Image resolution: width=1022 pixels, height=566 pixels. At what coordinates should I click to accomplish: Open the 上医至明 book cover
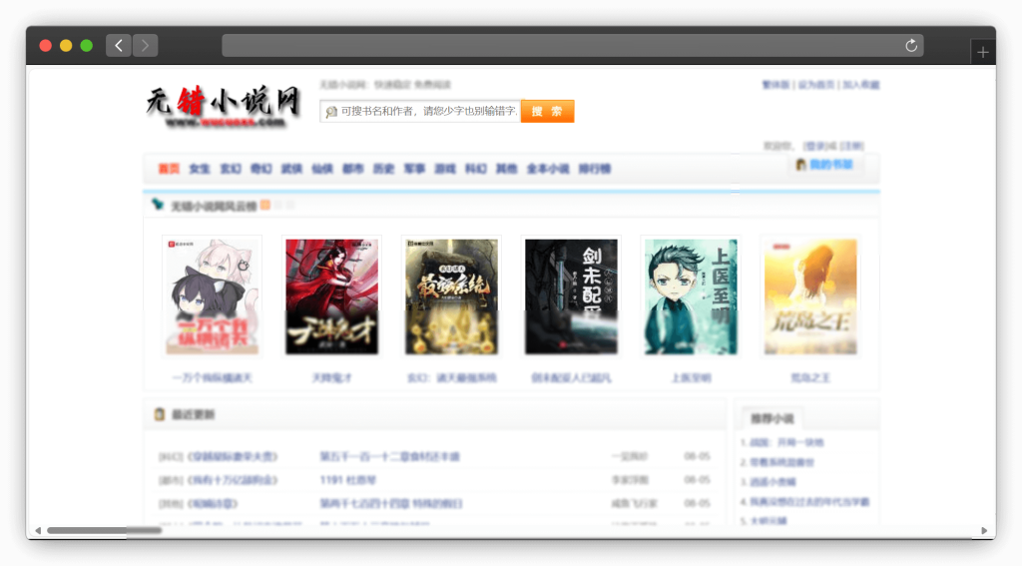coord(691,296)
